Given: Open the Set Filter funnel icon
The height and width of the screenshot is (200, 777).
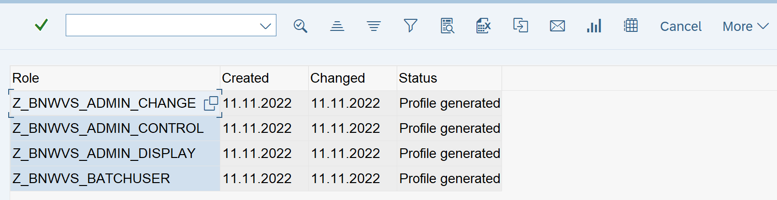Looking at the screenshot, I should point(410,26).
